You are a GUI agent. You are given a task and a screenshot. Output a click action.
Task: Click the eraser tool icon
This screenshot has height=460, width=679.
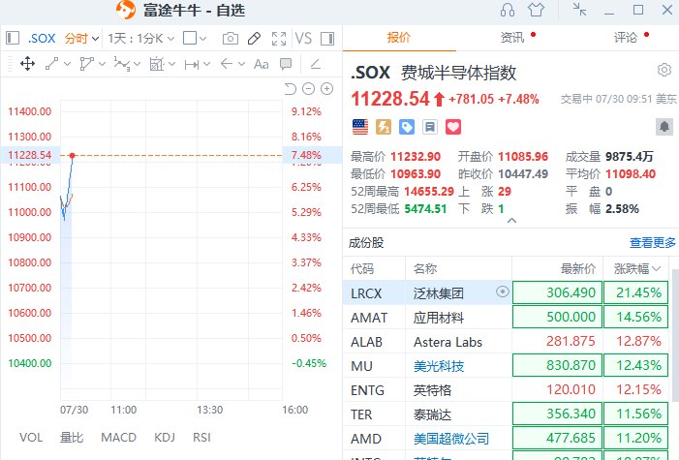point(315,64)
